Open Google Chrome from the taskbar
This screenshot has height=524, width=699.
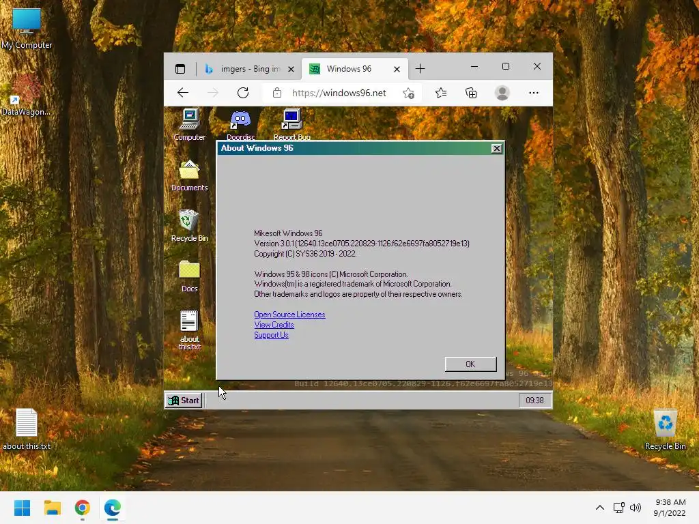coord(82,508)
